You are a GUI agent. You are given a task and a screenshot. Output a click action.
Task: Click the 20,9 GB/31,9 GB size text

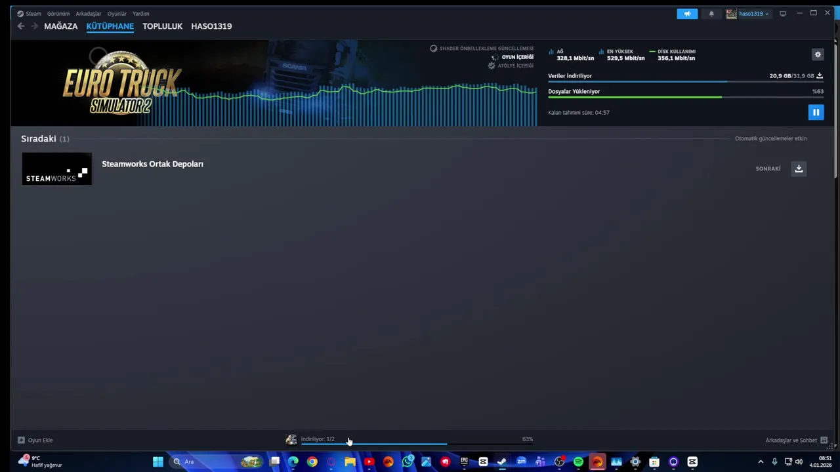coord(791,76)
